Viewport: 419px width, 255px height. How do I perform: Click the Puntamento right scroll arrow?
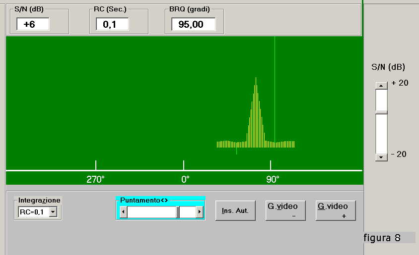200,212
